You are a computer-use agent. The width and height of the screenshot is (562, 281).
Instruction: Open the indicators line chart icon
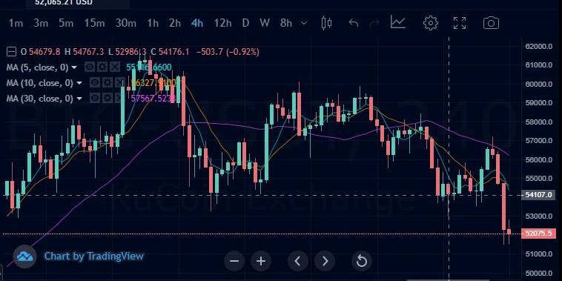[x=398, y=22]
